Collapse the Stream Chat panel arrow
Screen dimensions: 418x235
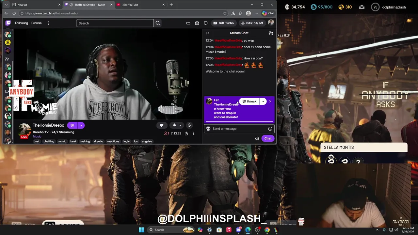click(208, 33)
